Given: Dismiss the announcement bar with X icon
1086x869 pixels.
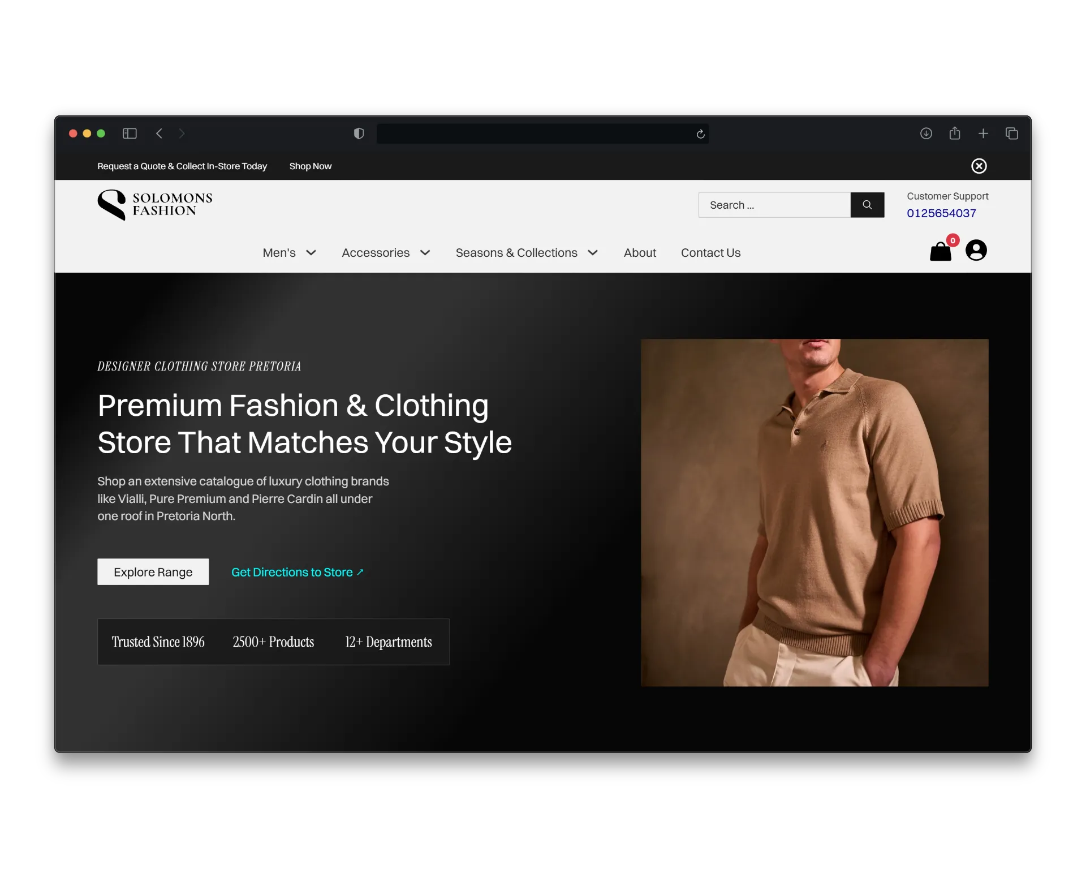Looking at the screenshot, I should [x=979, y=166].
